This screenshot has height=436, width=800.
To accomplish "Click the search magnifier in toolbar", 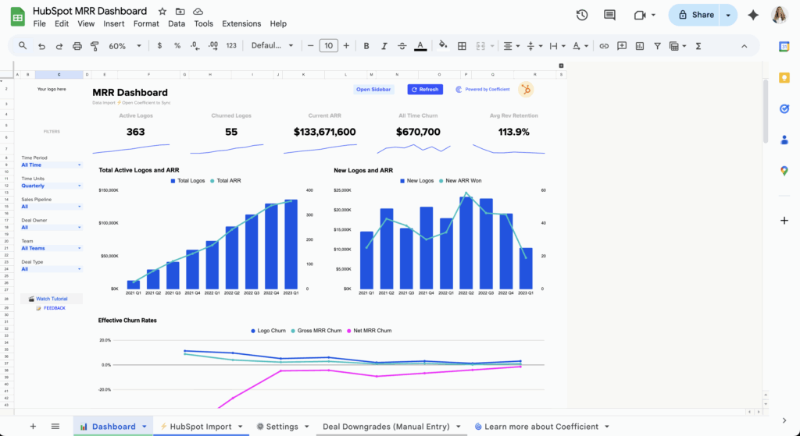I will tap(23, 46).
